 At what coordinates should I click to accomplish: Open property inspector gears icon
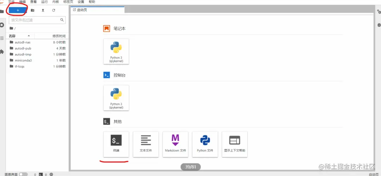coord(379,11)
